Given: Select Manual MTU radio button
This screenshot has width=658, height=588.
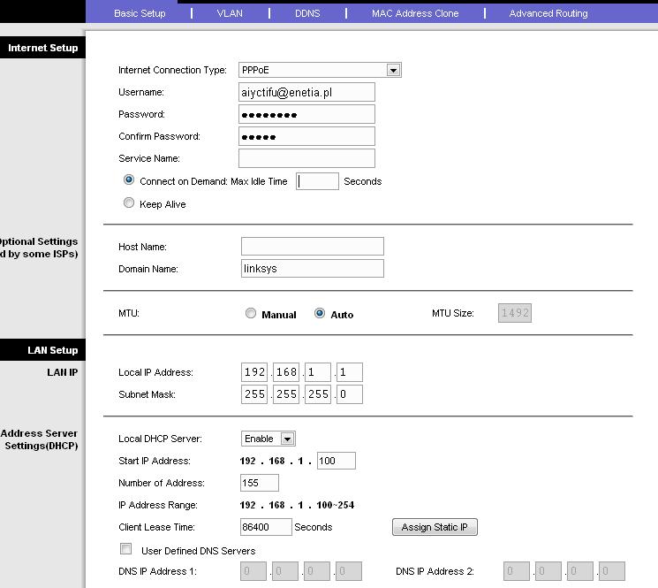Looking at the screenshot, I should pos(251,313).
